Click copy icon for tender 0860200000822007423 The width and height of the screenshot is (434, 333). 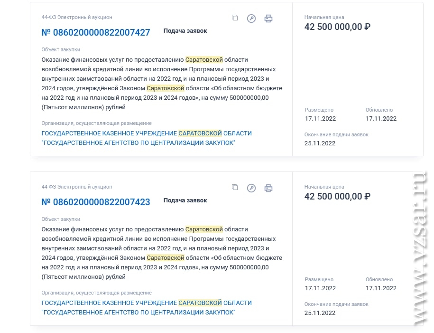(235, 188)
